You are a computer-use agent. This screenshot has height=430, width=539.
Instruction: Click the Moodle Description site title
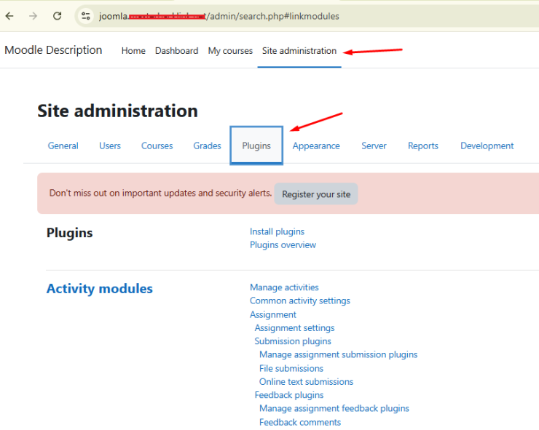[x=53, y=50]
